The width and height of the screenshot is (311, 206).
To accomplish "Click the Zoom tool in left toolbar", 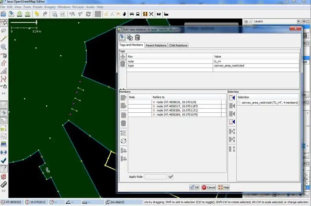I will pos(4,47).
